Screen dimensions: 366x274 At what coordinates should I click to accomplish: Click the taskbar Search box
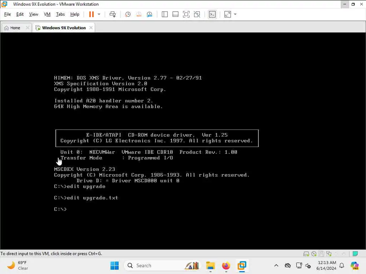click(x=163, y=265)
